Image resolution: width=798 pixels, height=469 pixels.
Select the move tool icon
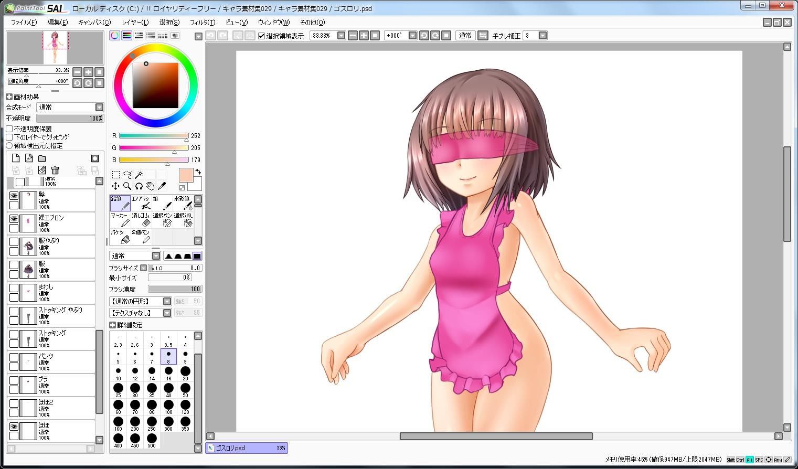click(115, 186)
